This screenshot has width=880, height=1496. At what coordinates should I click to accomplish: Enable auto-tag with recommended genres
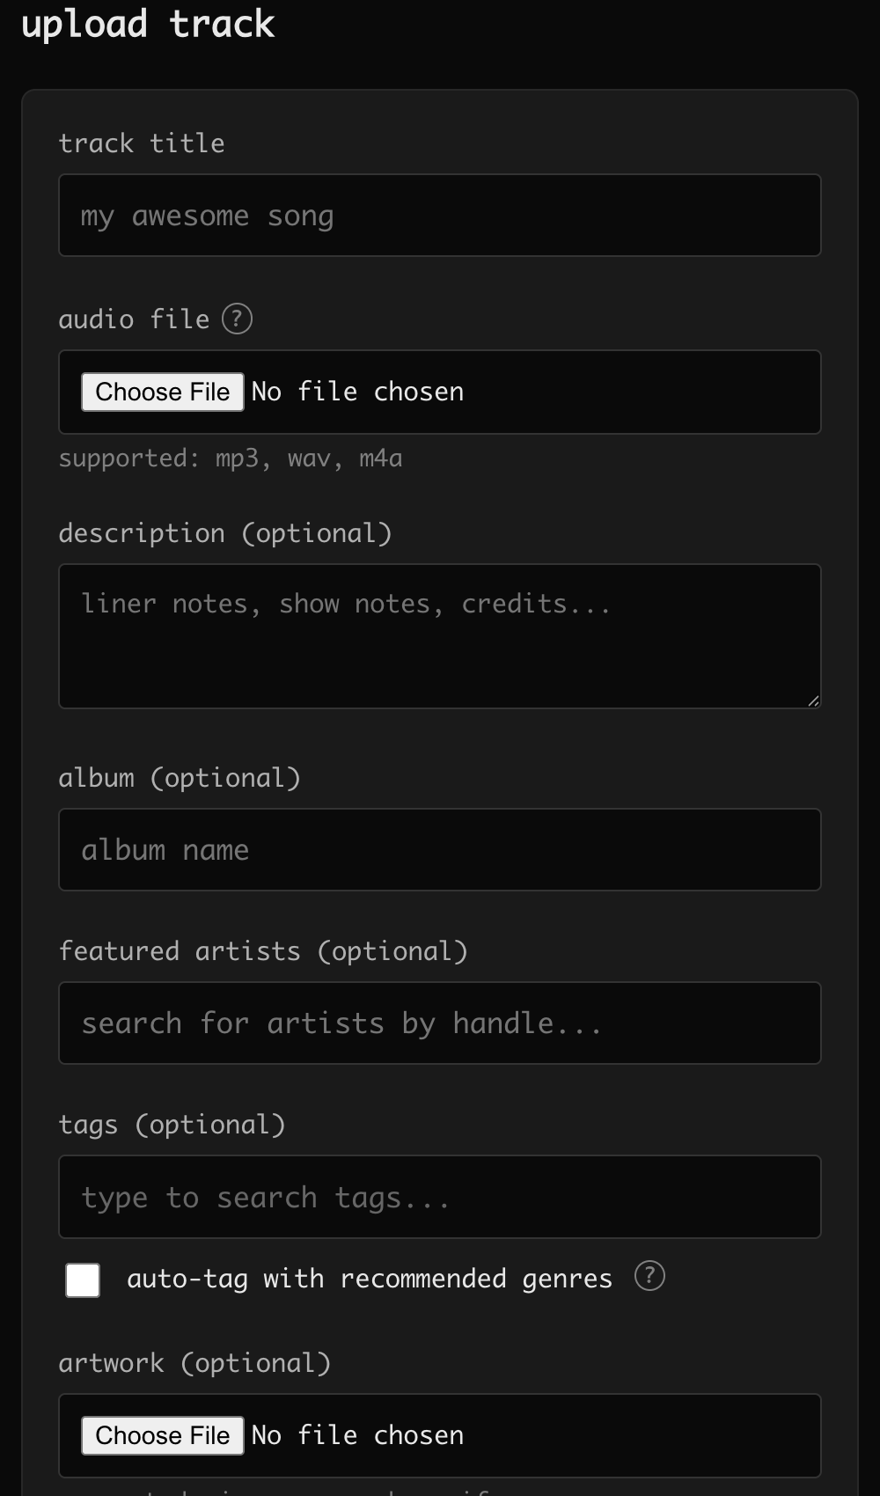(x=82, y=1280)
